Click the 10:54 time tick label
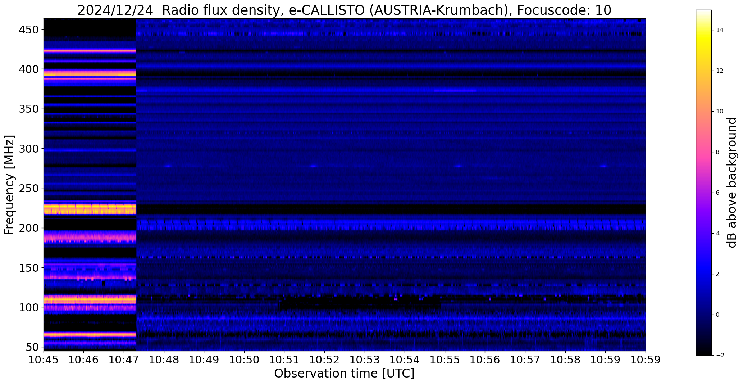Screen dimensions: 743x384 [x=405, y=360]
